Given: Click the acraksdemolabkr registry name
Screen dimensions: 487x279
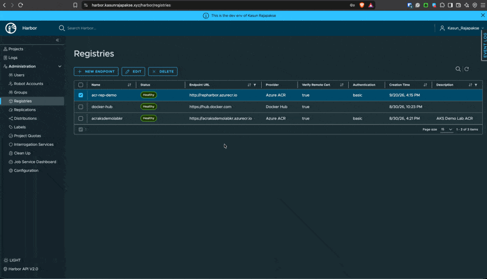Looking at the screenshot, I should pyautogui.click(x=107, y=119).
